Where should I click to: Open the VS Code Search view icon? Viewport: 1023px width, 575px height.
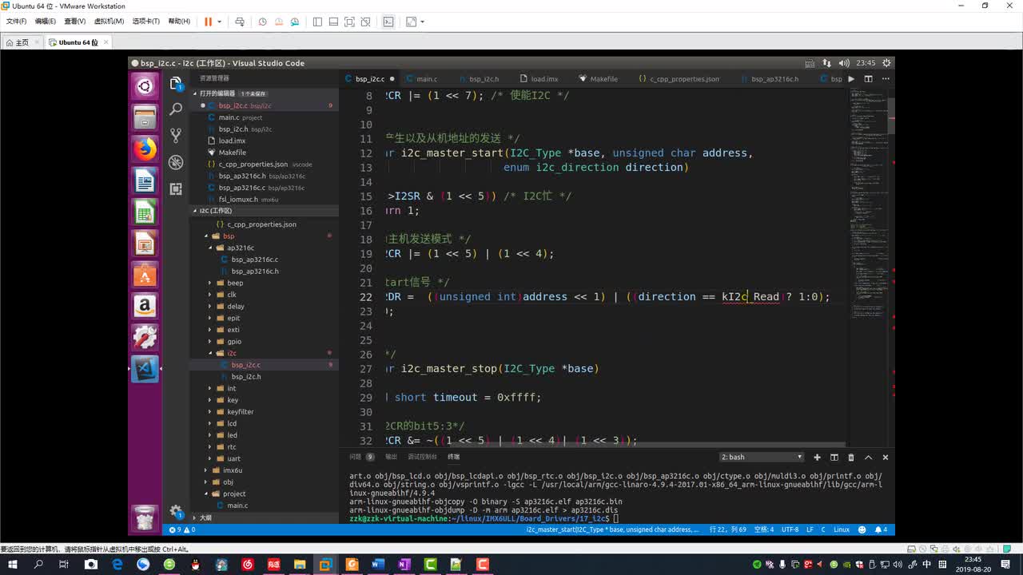pyautogui.click(x=176, y=109)
